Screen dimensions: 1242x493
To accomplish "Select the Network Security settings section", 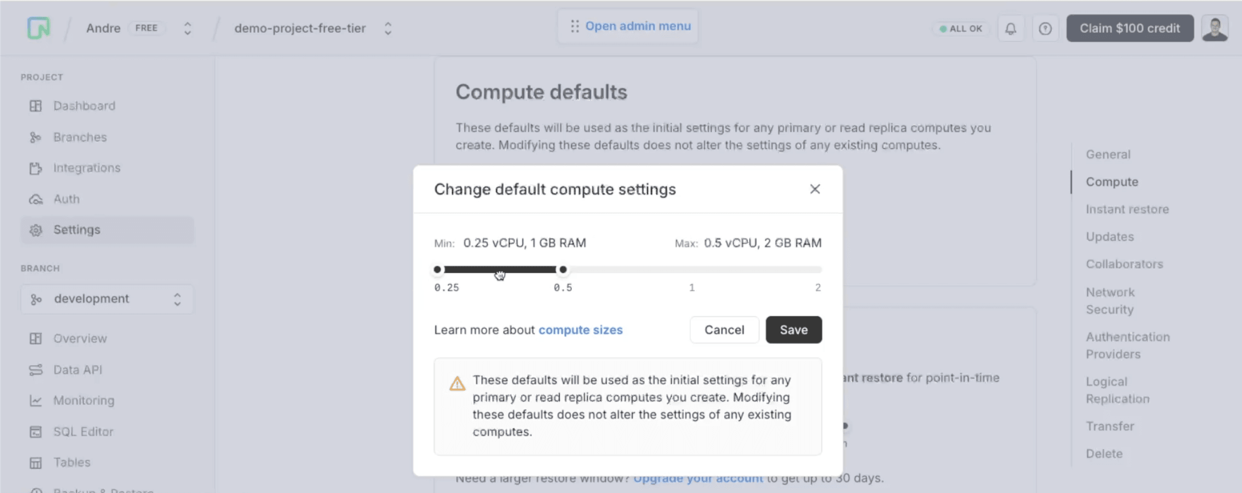I will tap(1110, 301).
